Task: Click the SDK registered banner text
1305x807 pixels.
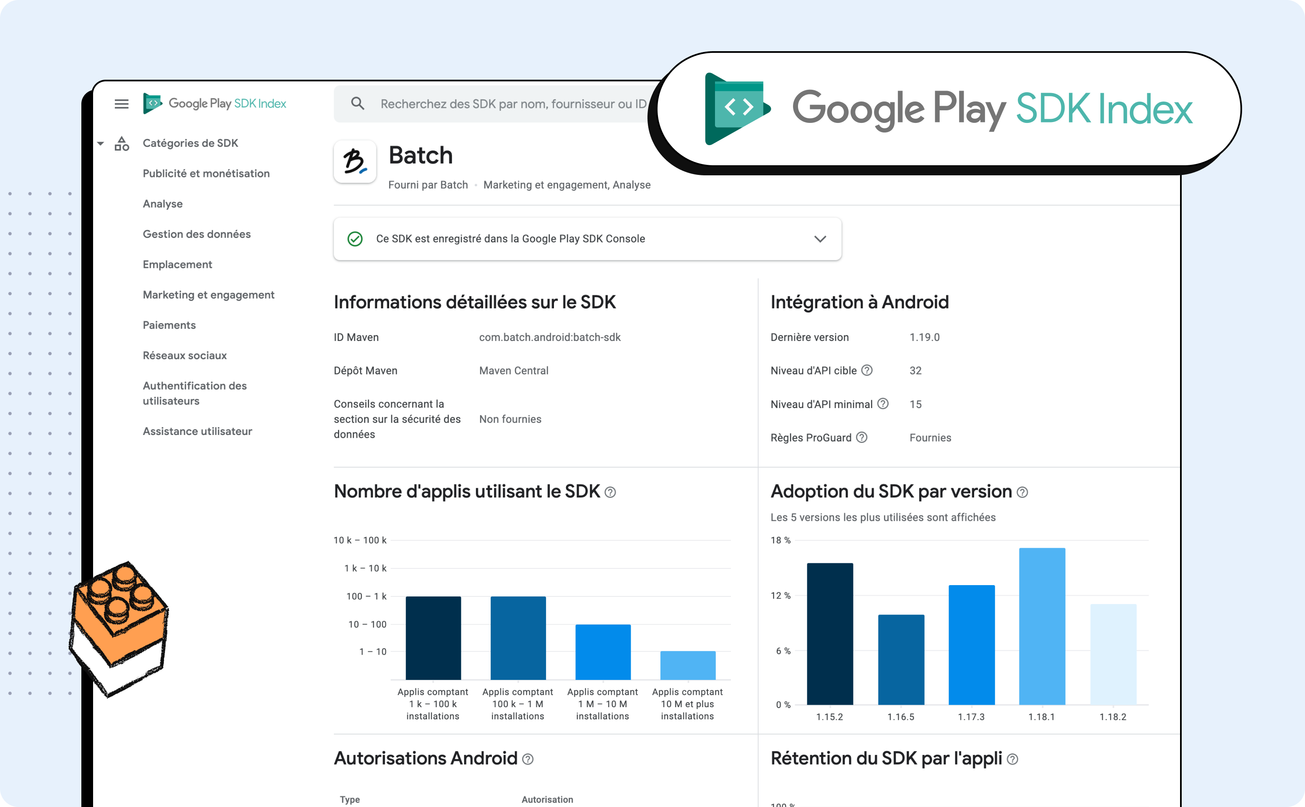Action: [x=511, y=239]
